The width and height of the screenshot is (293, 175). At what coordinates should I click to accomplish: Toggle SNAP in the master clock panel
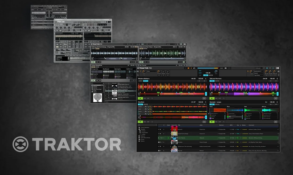coord(200,71)
